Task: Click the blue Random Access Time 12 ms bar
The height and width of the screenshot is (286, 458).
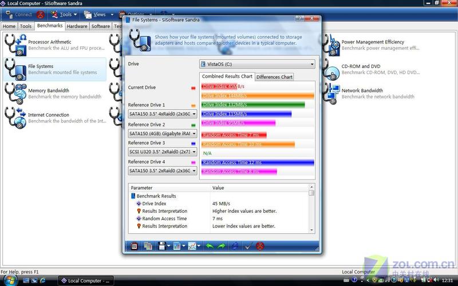Action: click(x=258, y=162)
